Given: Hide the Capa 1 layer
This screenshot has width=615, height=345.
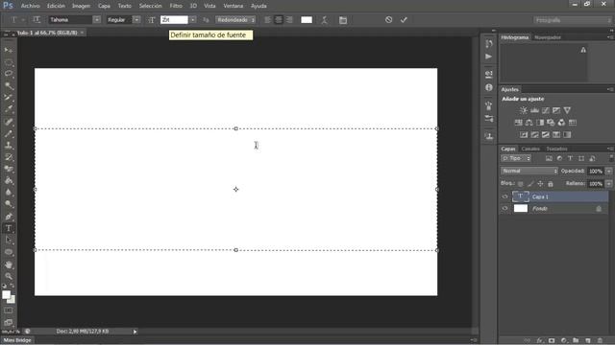Looking at the screenshot, I should pos(504,196).
